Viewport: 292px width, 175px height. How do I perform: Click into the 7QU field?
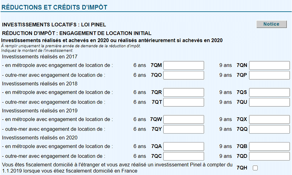tap(269, 102)
